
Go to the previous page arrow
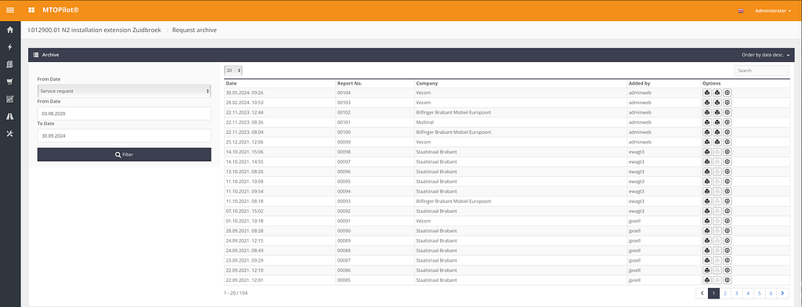[x=702, y=293]
